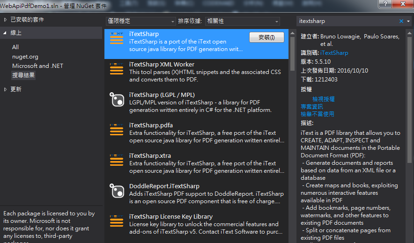Click the iTextSharp License Key Library icon

117,221
